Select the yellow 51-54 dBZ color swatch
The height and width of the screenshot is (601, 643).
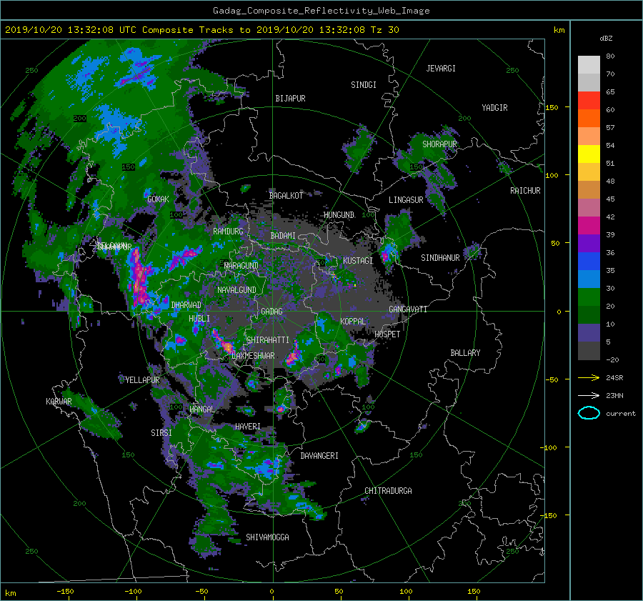point(589,154)
